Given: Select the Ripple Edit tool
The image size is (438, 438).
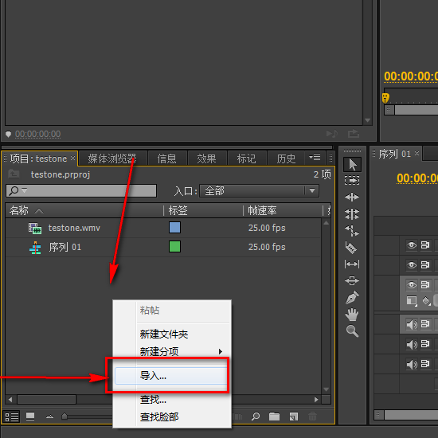Looking at the screenshot, I should point(352,197).
